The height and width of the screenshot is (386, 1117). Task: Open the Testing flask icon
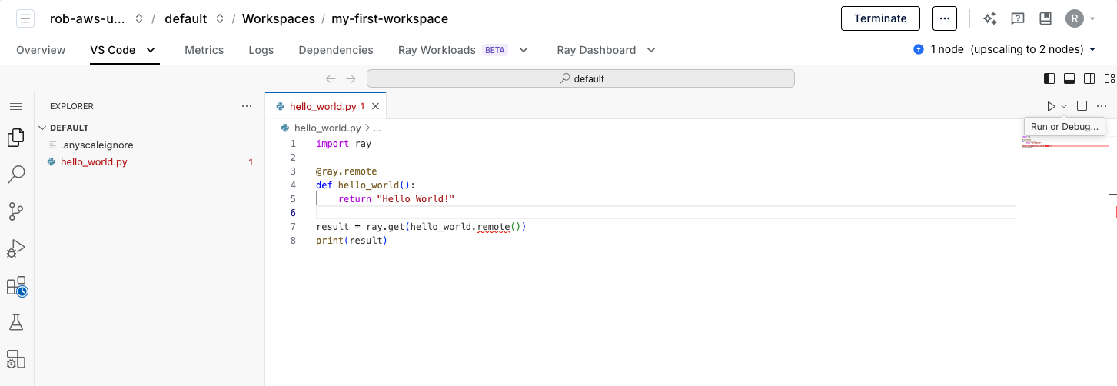(16, 322)
